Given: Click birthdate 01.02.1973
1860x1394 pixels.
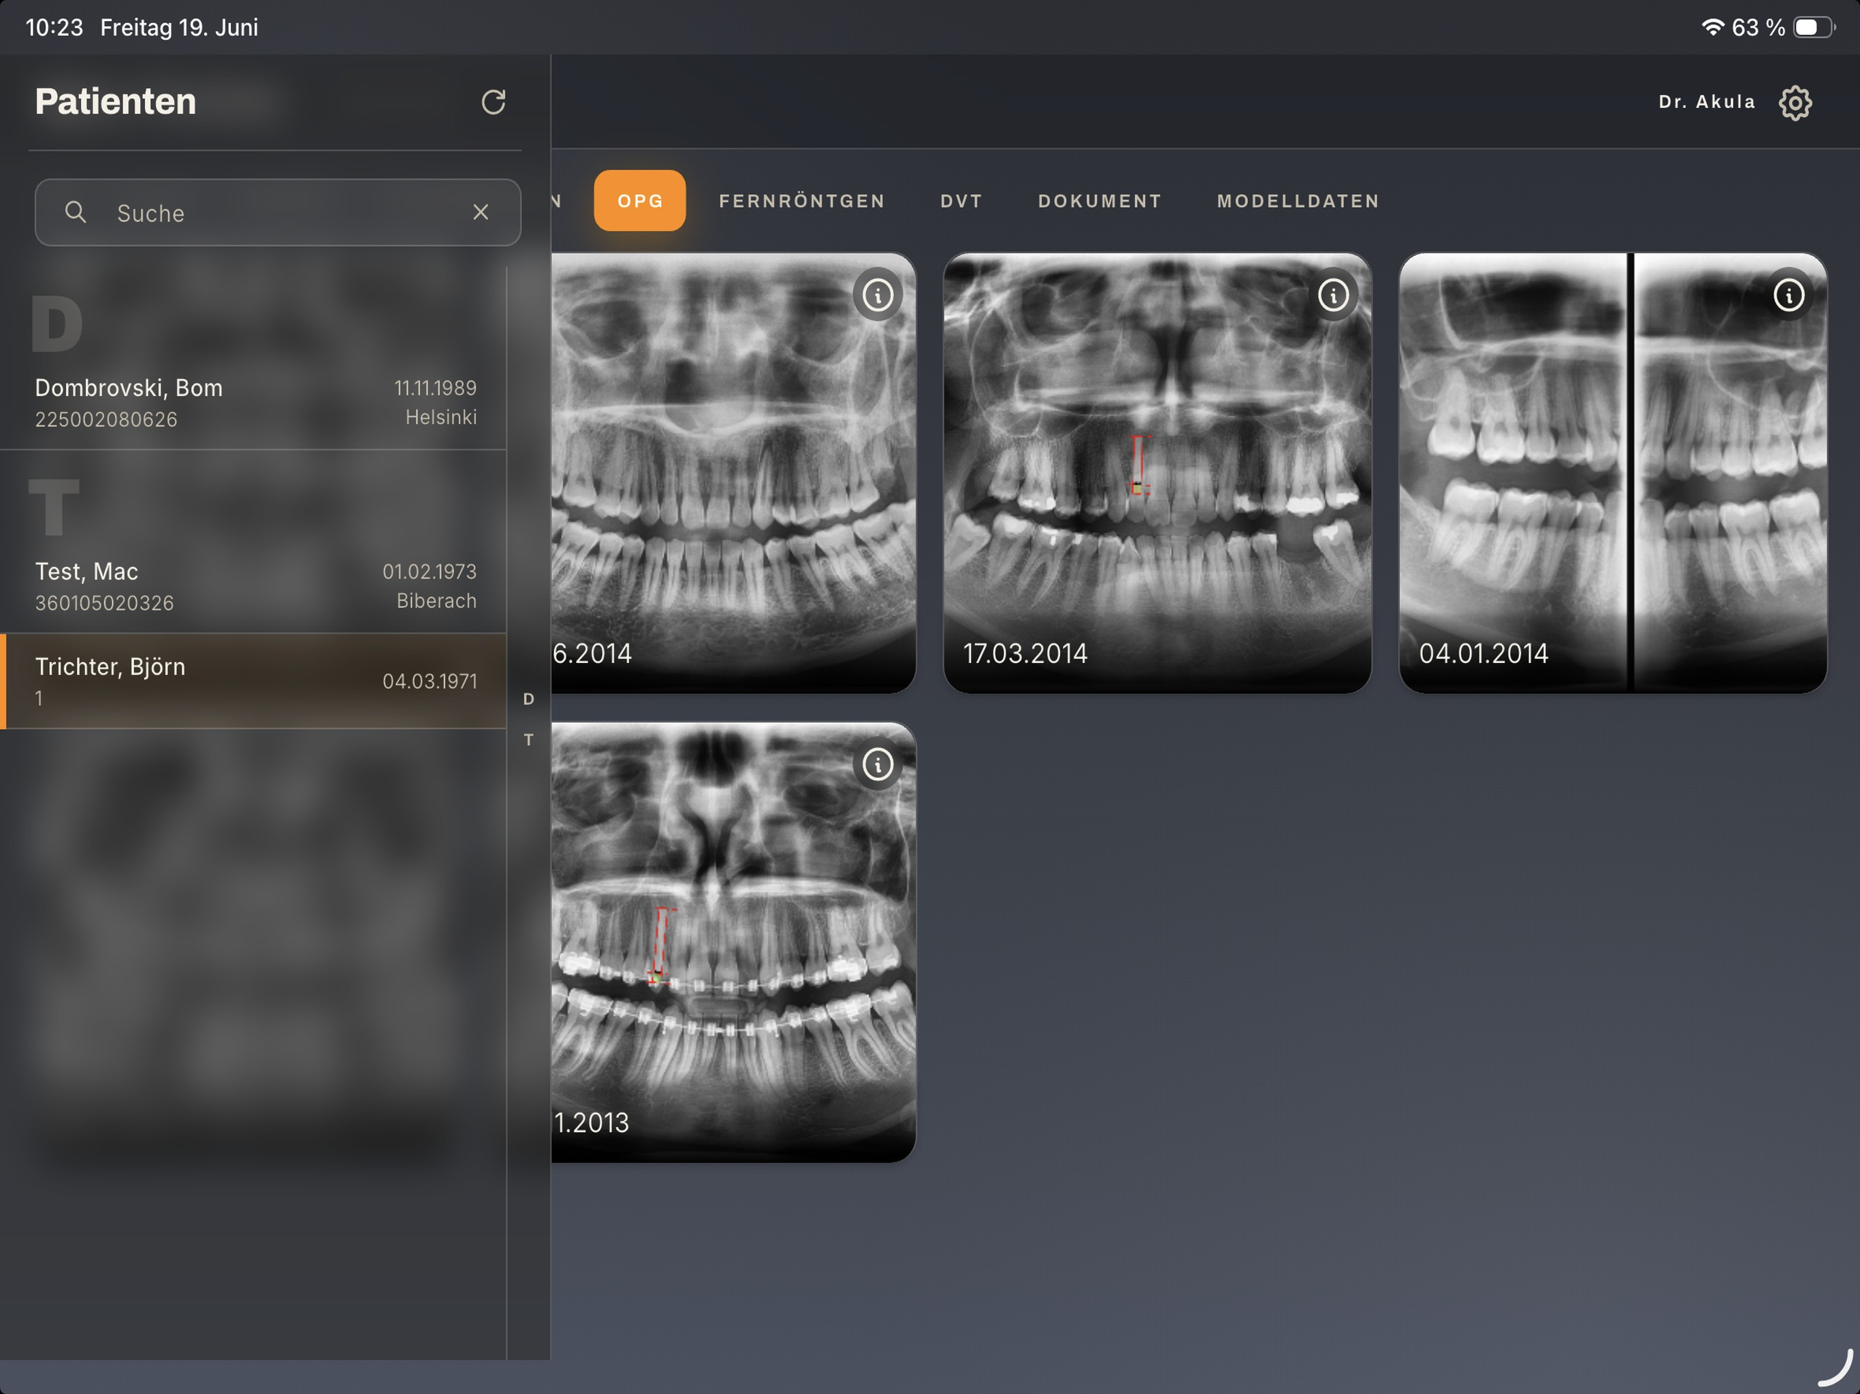Looking at the screenshot, I should (430, 572).
